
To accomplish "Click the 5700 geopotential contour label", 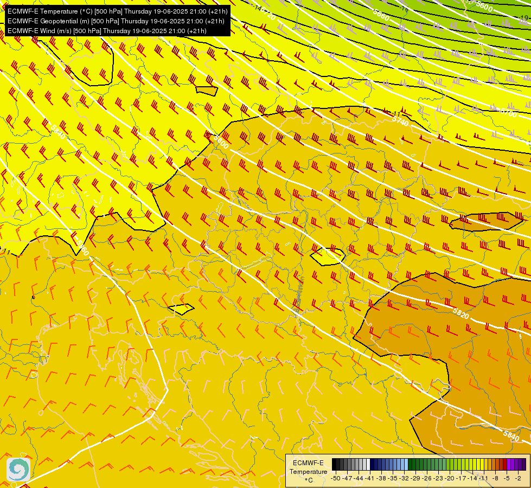I will [509, 112].
